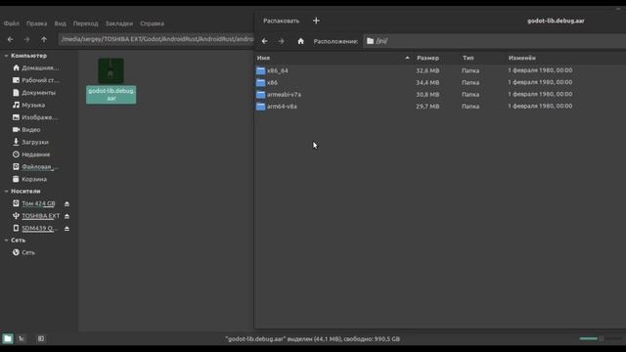Open Недавние in sidebar
Image resolution: width=626 pixels, height=352 pixels.
[31, 154]
